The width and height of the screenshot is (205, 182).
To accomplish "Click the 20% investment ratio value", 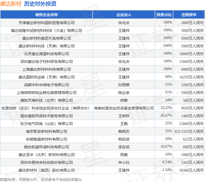I will tap(169, 139).
